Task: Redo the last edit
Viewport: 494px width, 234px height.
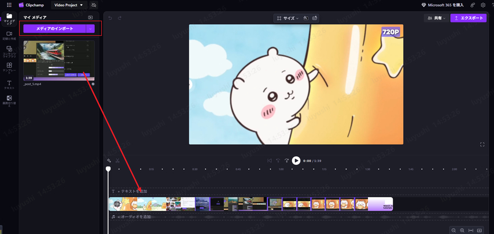Action: click(x=120, y=18)
